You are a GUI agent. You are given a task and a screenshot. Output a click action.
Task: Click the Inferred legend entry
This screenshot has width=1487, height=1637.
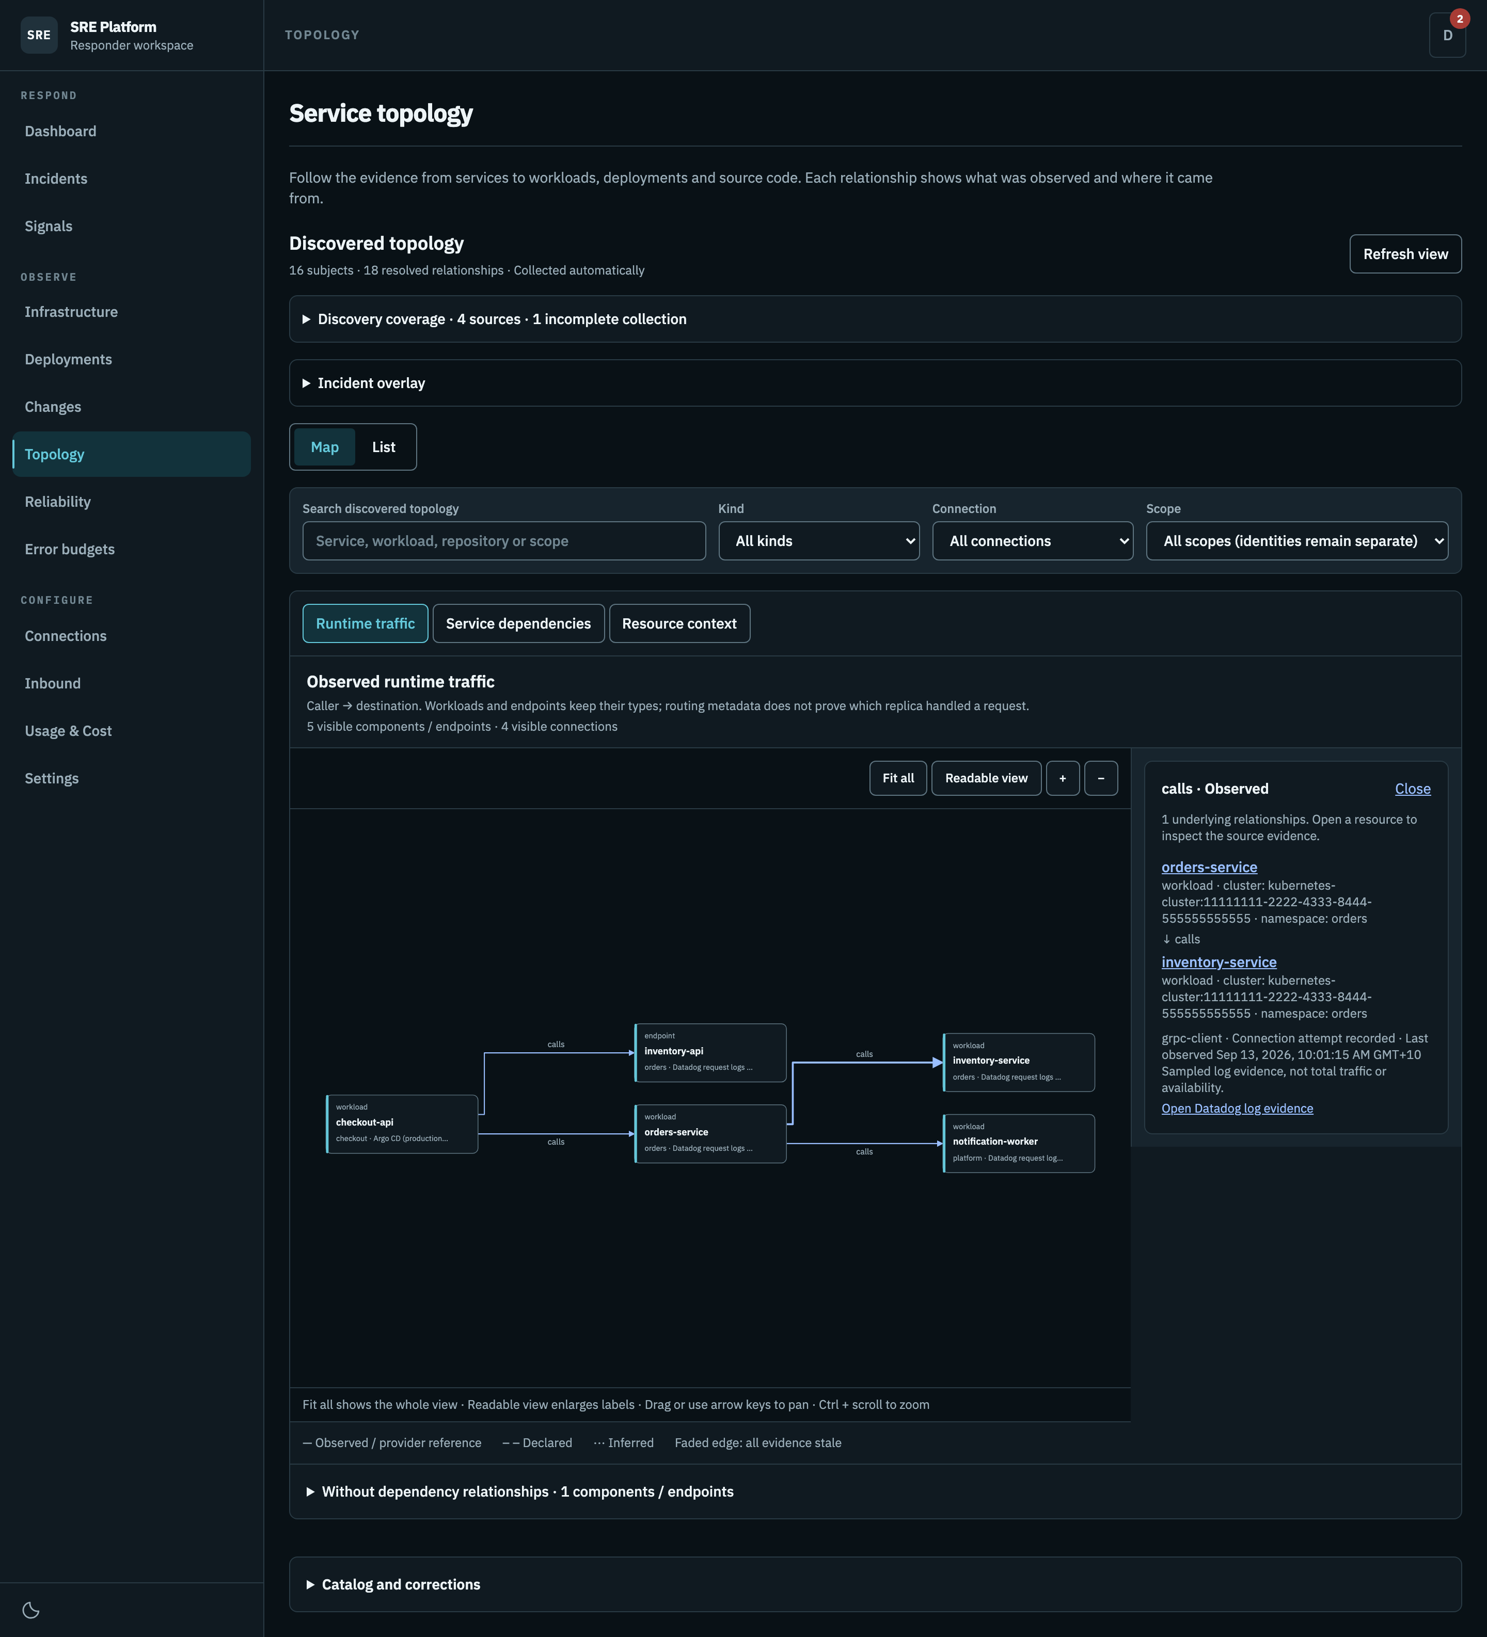[x=623, y=1443]
